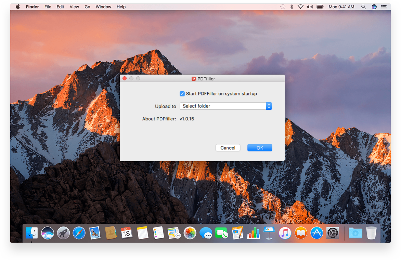Open iTunes music note icon in dock
The image size is (401, 260).
285,233
